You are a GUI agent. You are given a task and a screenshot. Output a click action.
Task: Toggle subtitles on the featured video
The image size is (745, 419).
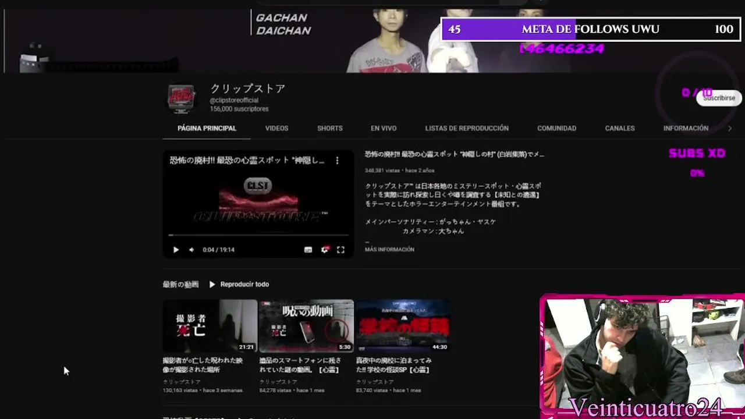tap(308, 250)
